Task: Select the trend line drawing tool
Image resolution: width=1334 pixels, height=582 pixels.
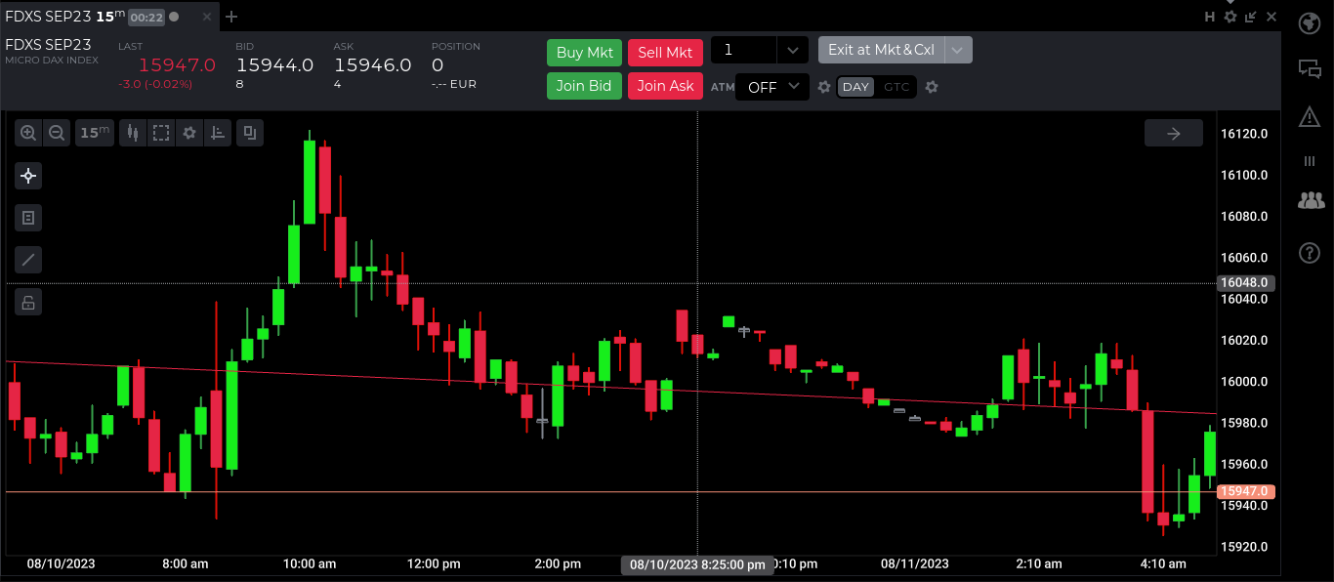Action: (x=28, y=260)
